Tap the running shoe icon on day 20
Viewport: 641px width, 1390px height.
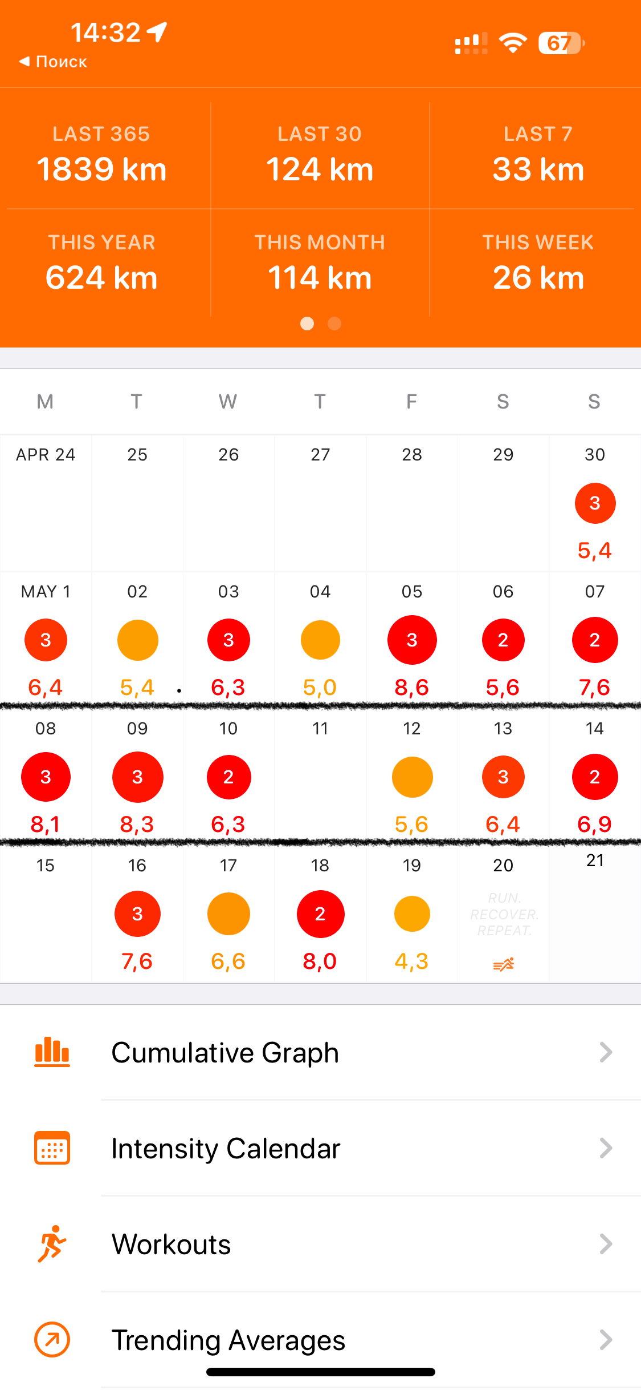click(x=504, y=964)
